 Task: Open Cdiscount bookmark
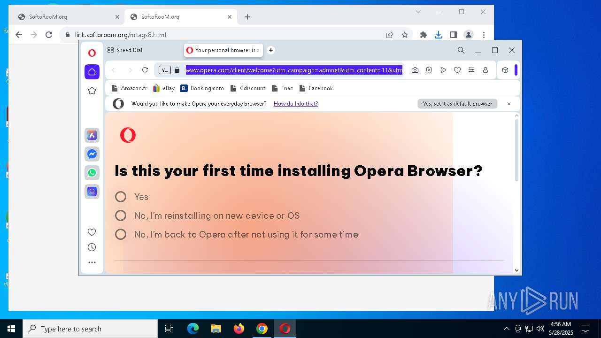pos(247,88)
